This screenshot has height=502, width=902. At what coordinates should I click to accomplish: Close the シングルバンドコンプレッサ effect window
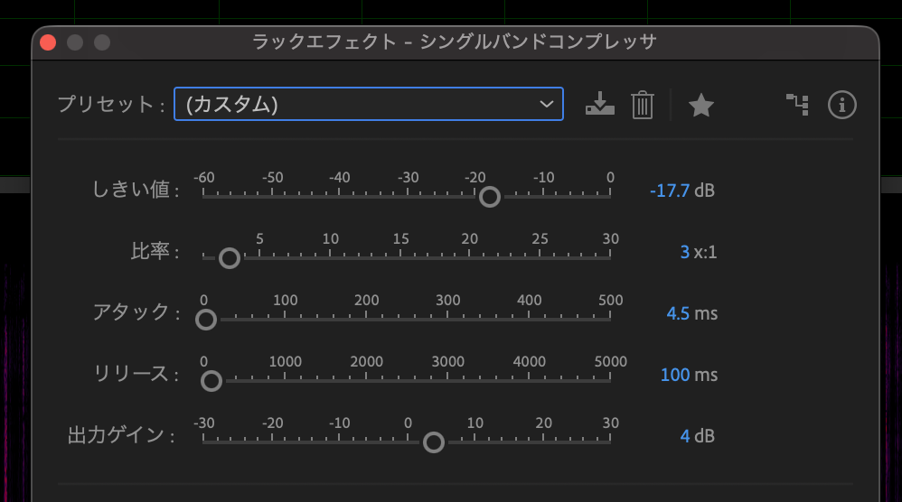(48, 42)
